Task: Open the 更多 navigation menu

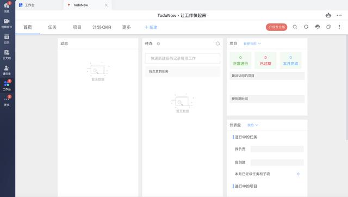Action: pos(126,27)
